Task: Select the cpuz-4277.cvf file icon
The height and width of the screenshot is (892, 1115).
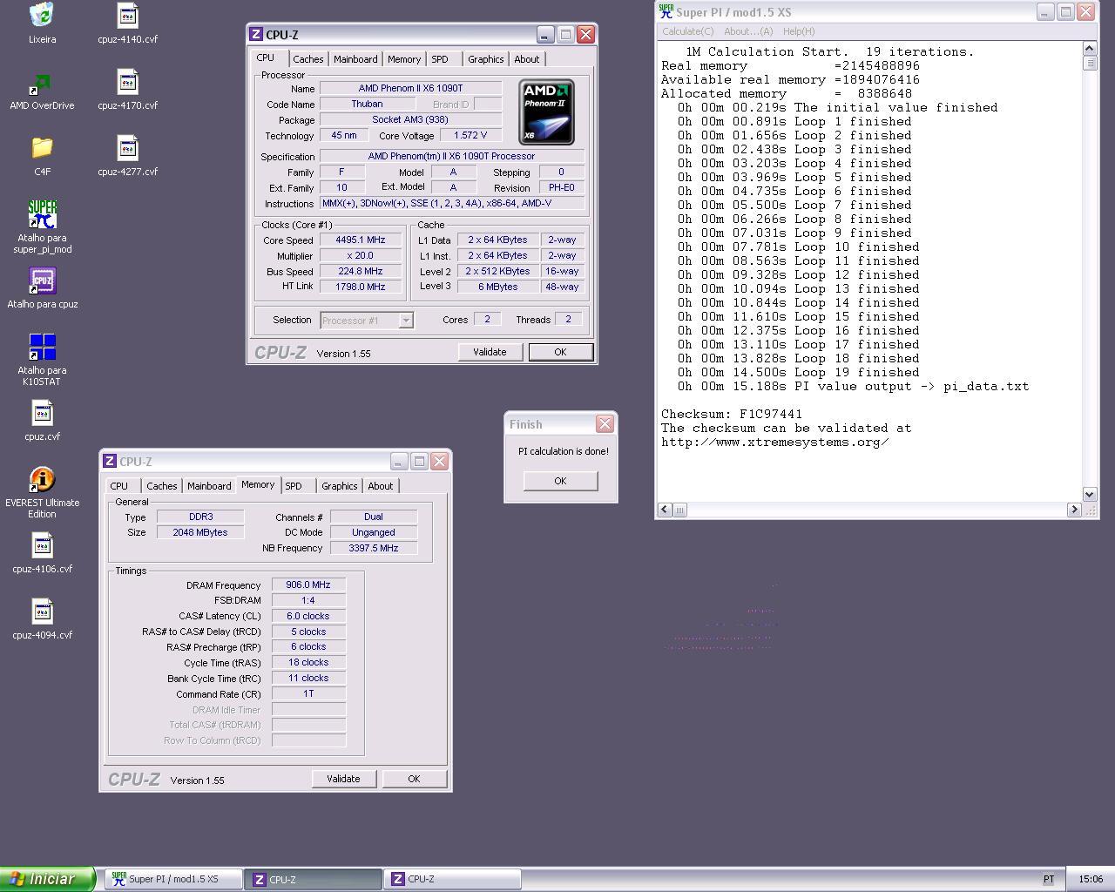Action: [x=127, y=148]
